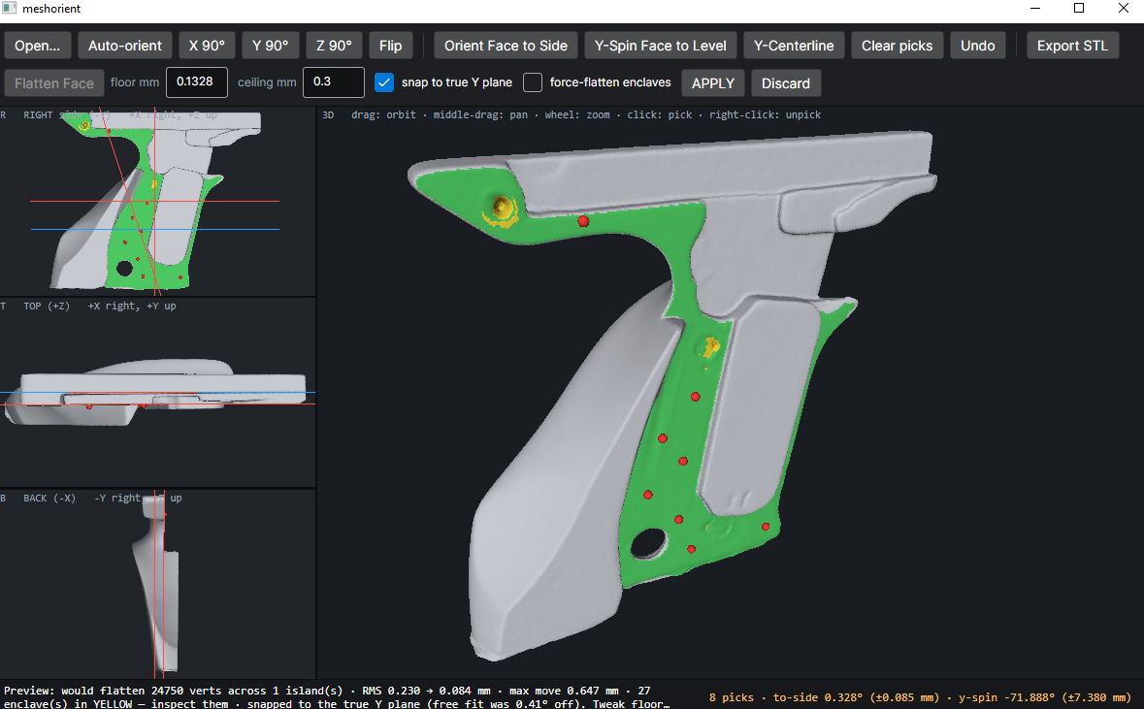
Task: Click the round hole in 3D grip
Action: point(648,543)
